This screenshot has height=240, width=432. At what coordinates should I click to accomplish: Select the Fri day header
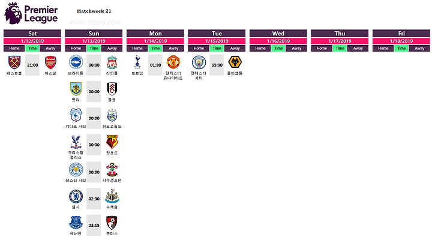pos(401,34)
